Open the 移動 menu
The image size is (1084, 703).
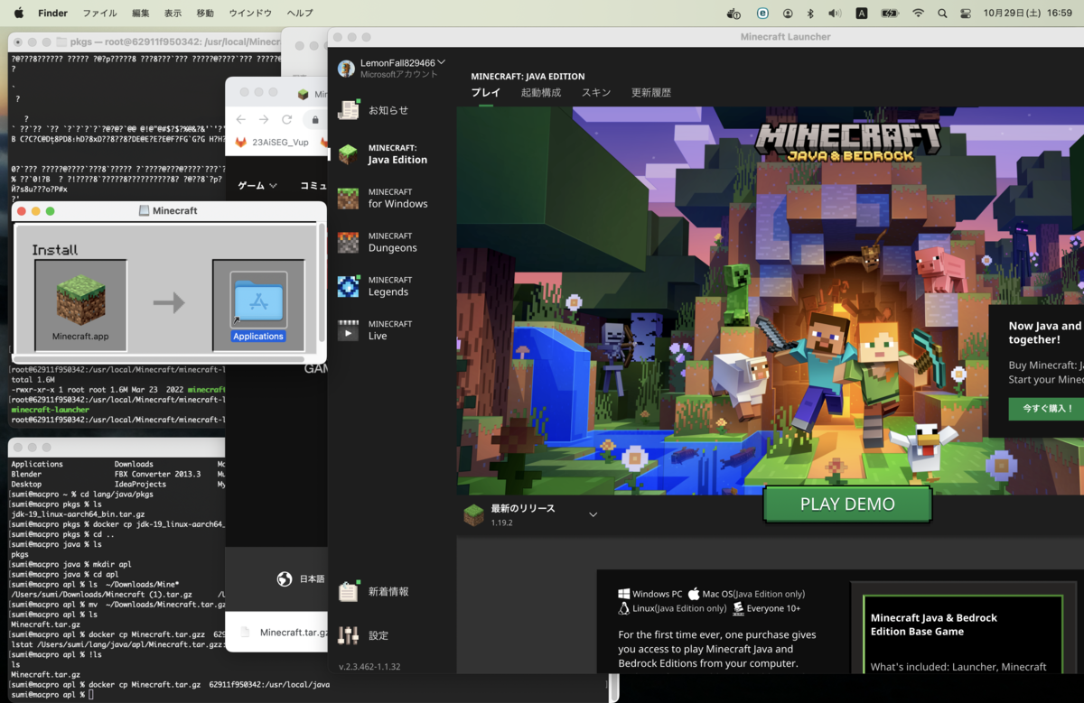[x=205, y=14]
